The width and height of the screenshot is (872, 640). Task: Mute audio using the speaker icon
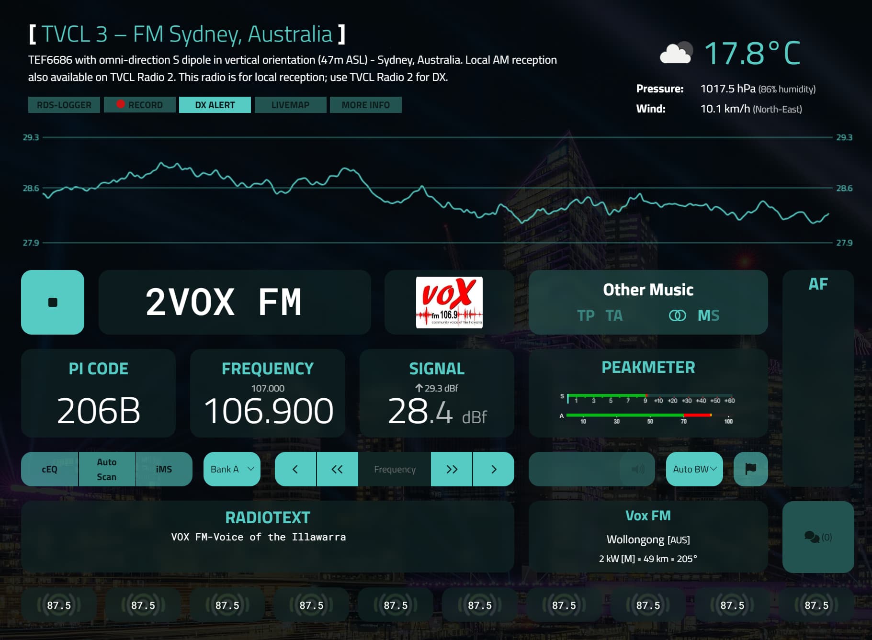(638, 469)
